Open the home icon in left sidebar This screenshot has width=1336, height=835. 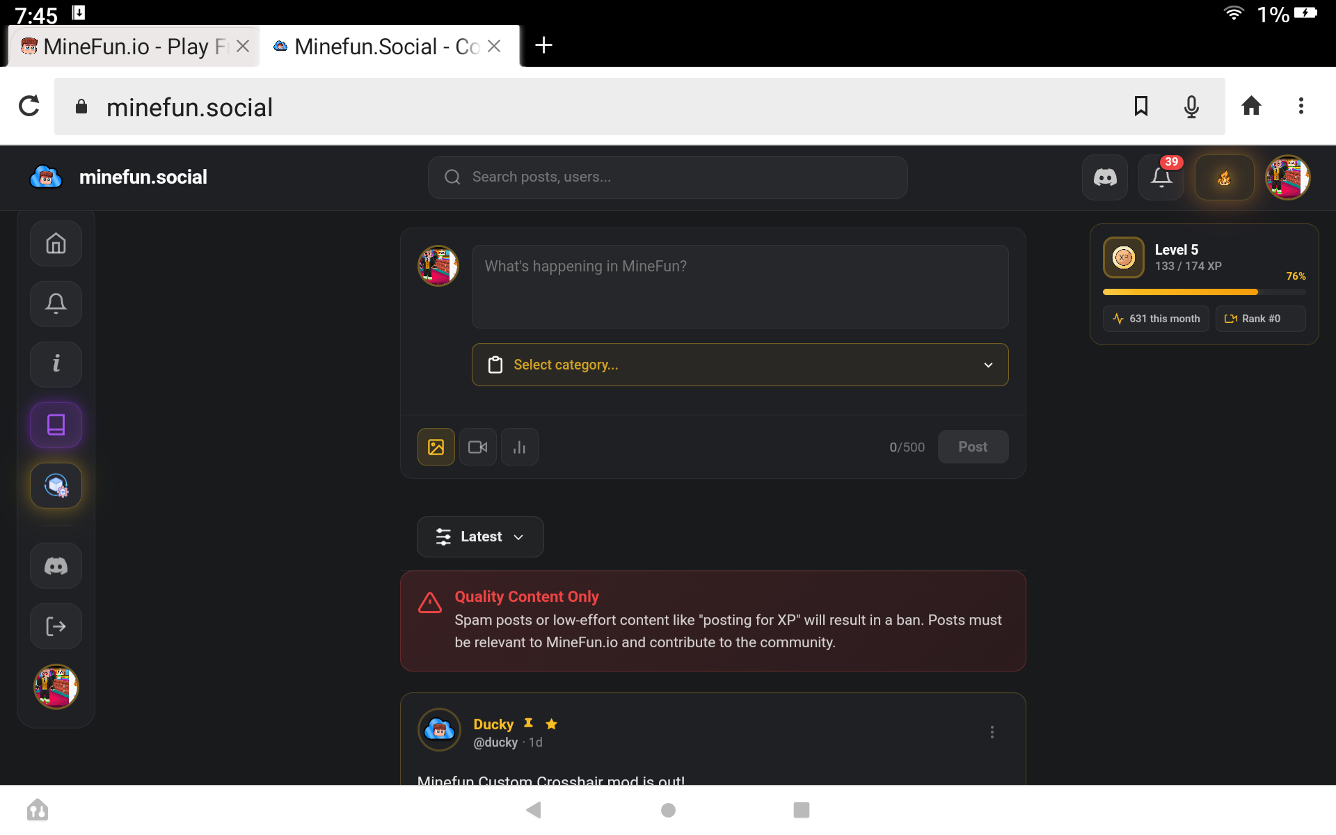click(x=56, y=244)
